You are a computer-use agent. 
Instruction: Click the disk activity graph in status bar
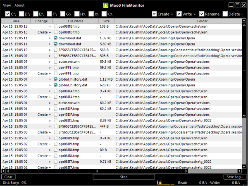165,183
